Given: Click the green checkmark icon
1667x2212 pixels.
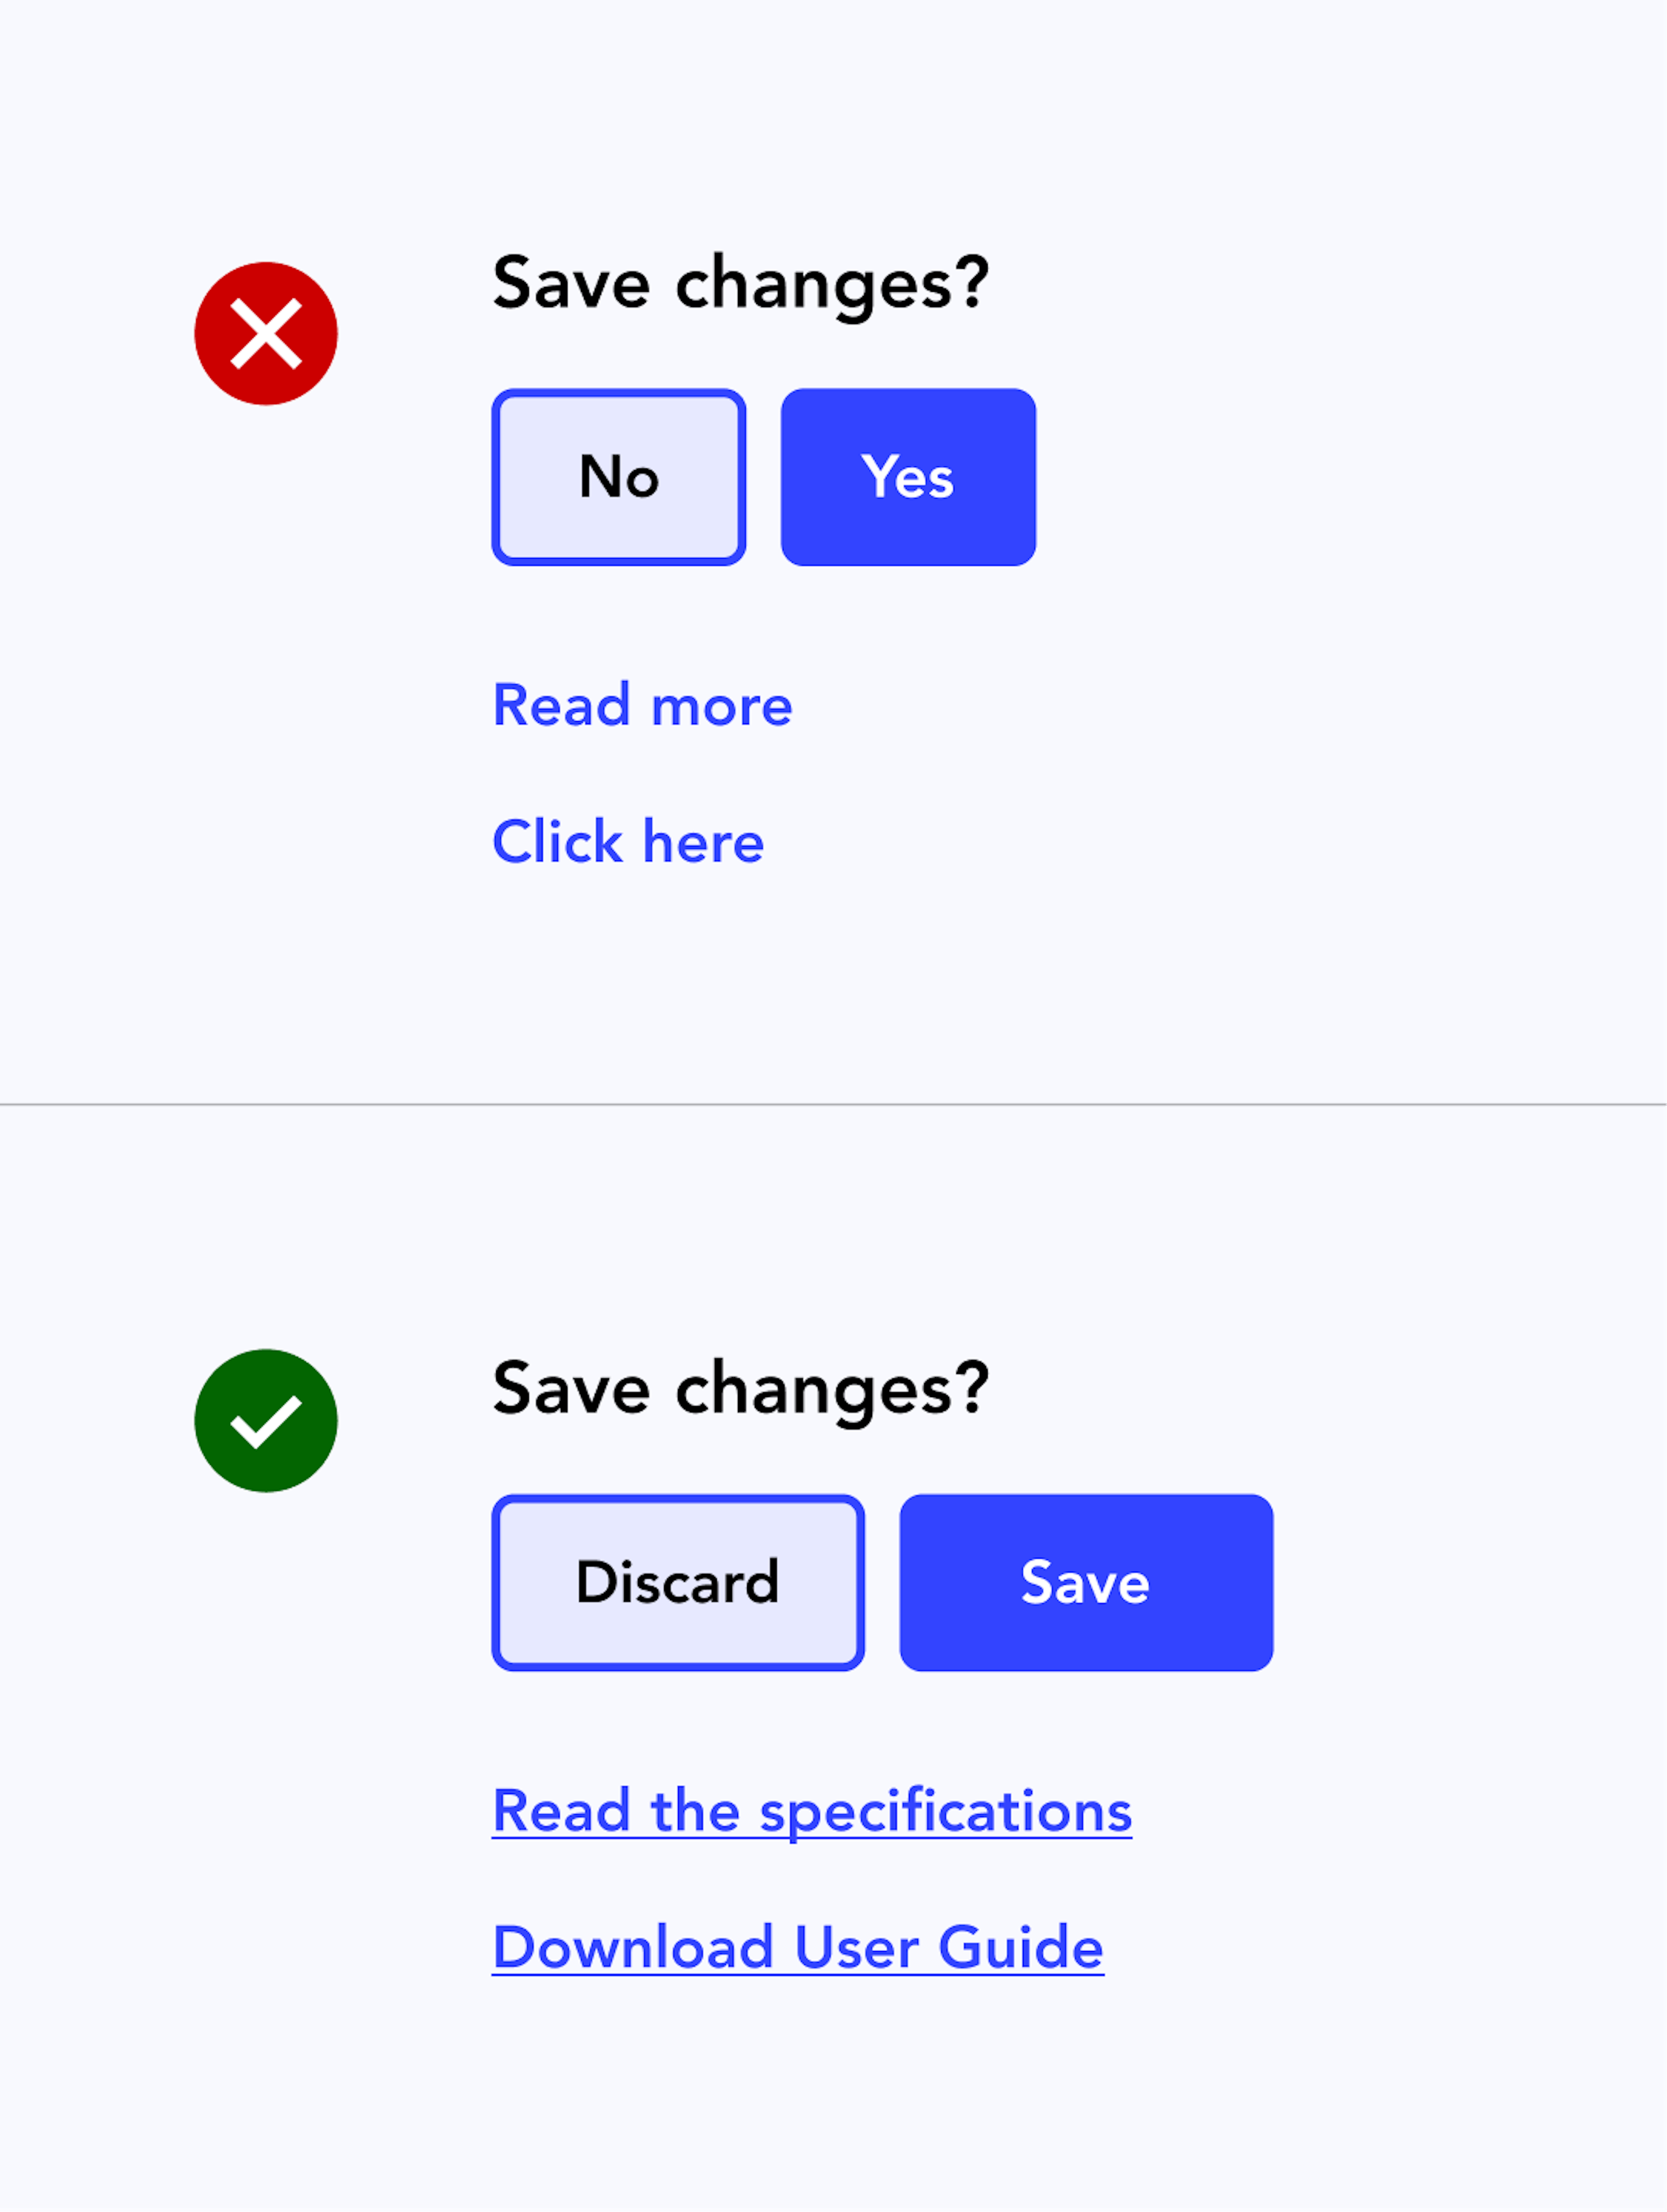Looking at the screenshot, I should pos(266,1421).
